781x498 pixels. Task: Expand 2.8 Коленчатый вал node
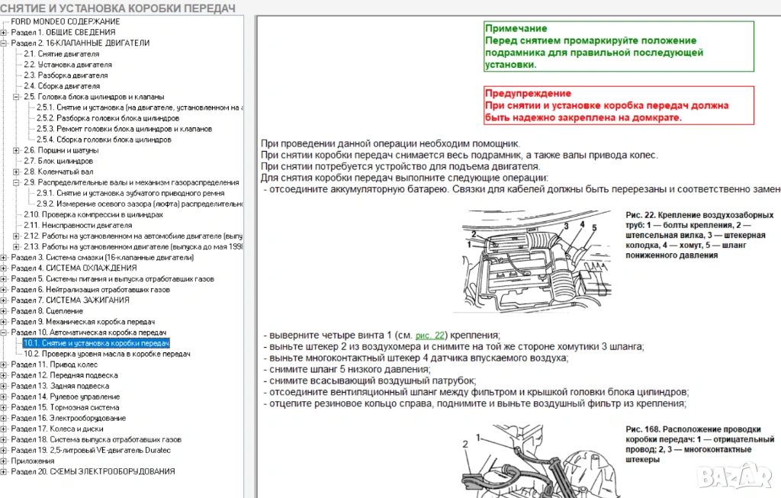16,172
